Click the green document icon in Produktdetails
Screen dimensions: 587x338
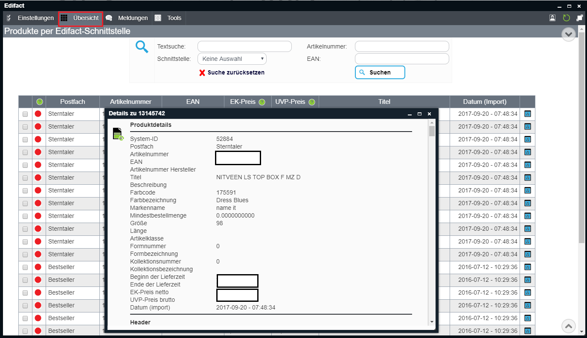click(118, 134)
